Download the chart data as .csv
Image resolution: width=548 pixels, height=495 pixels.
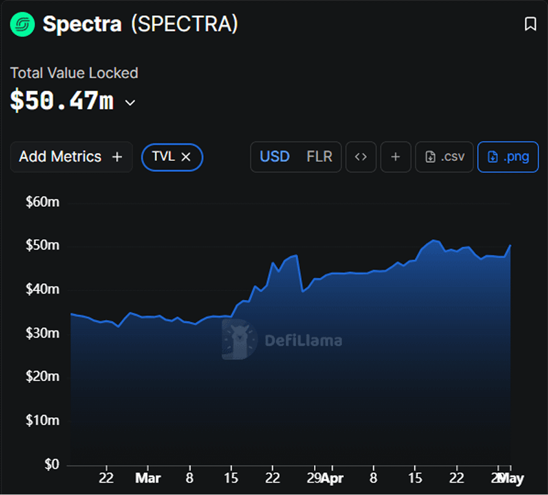pyautogui.click(x=444, y=157)
